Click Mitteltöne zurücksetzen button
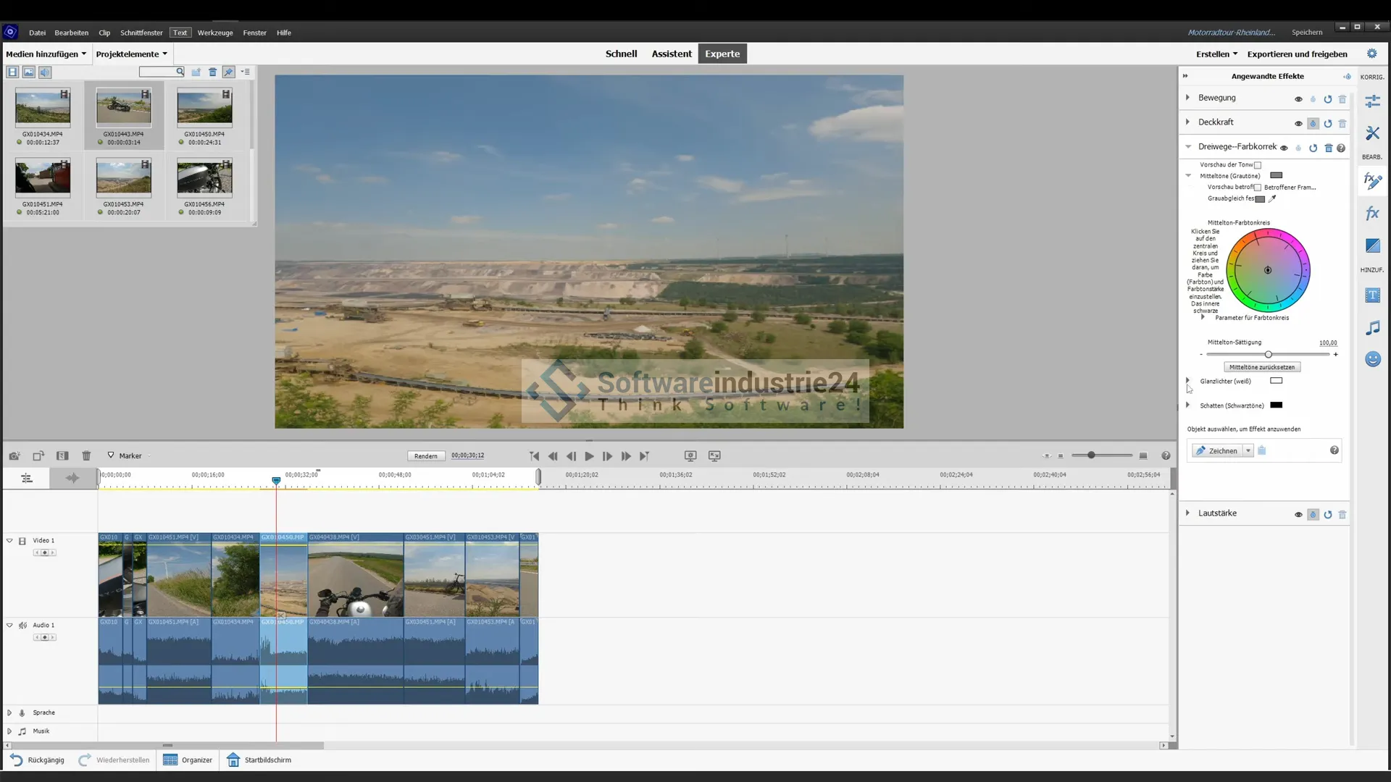This screenshot has height=782, width=1391. tap(1261, 367)
